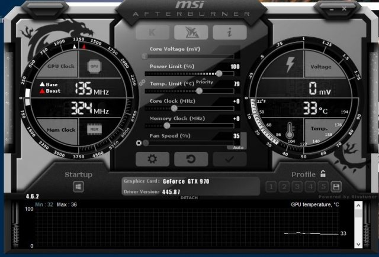379x257 pixels.
Task: Click the Temp. Limit slider handle
Action: pyautogui.click(x=199, y=91)
